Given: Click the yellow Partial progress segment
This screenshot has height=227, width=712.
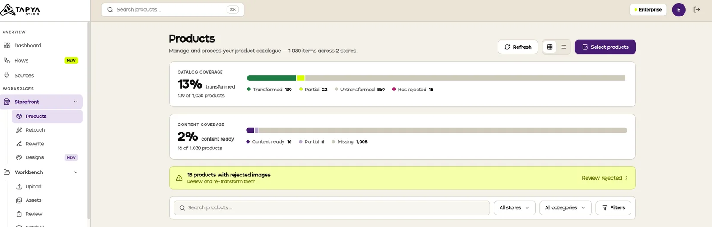Looking at the screenshot, I should point(301,78).
